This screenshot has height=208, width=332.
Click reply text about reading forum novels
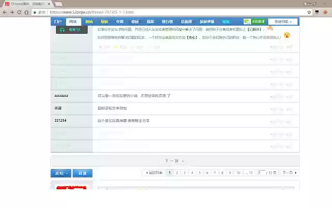(134, 96)
